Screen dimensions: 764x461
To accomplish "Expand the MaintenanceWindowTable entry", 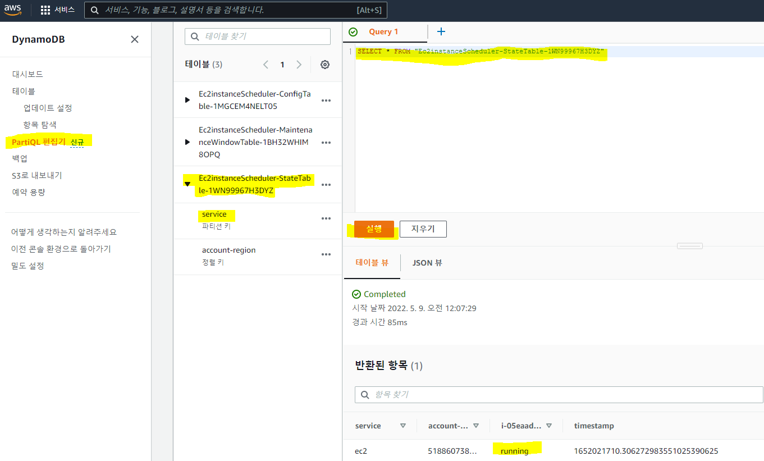I will coord(187,142).
